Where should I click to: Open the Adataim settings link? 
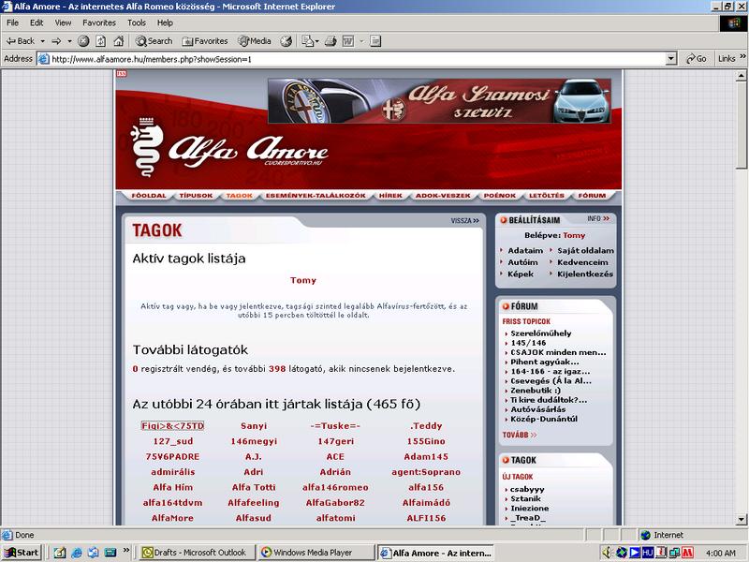pos(525,250)
